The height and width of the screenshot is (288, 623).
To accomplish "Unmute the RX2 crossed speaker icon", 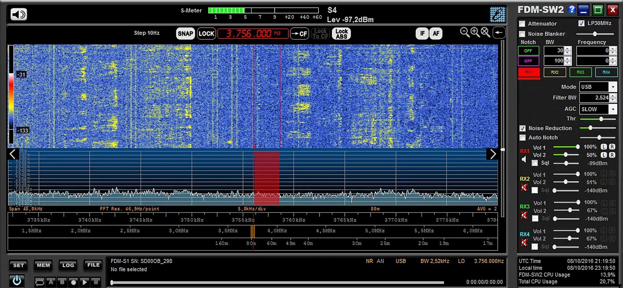I will 524,188.
